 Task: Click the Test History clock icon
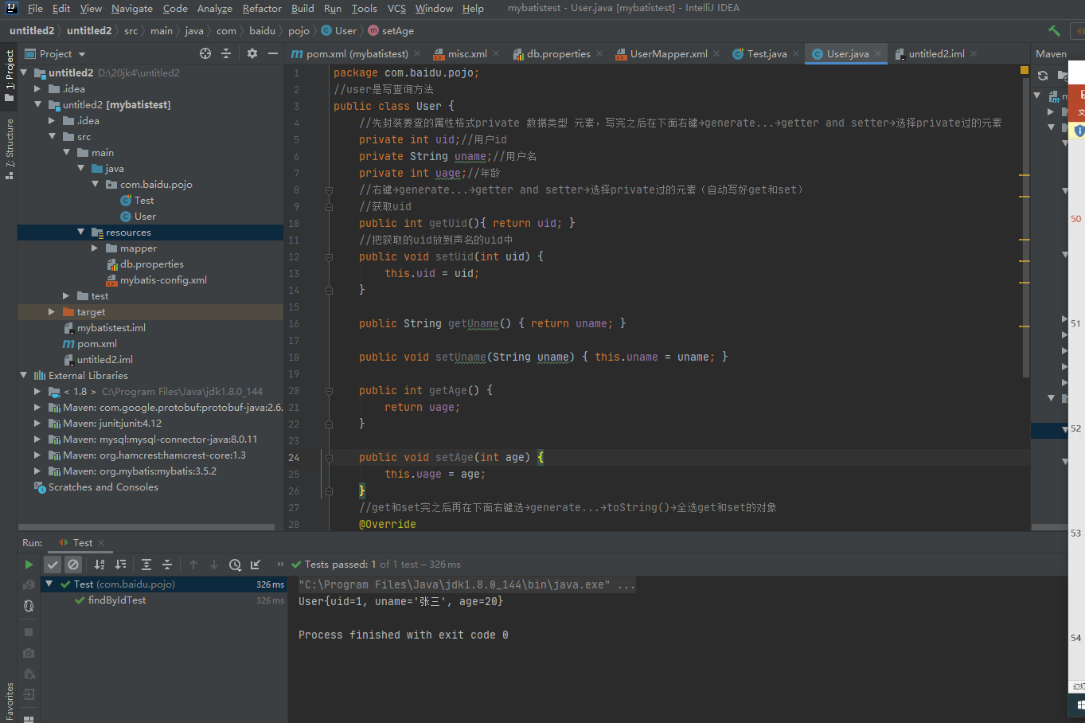click(235, 565)
